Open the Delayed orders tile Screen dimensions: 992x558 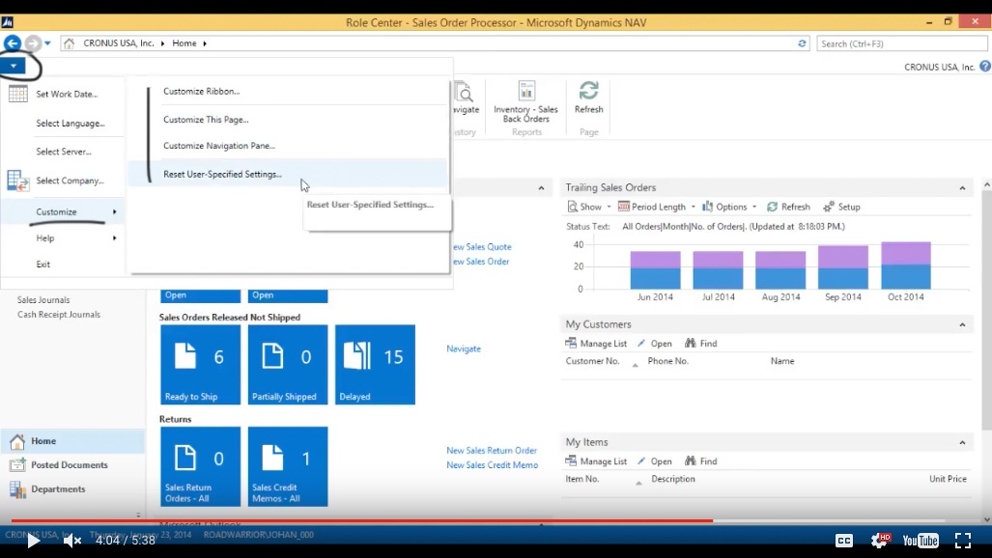point(375,364)
